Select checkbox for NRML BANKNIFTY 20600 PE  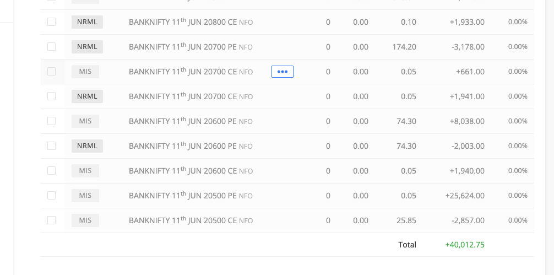pos(51,146)
